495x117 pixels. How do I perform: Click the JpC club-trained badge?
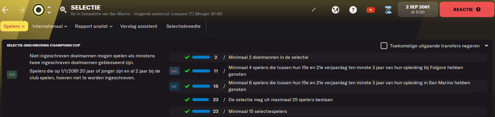tap(174, 71)
